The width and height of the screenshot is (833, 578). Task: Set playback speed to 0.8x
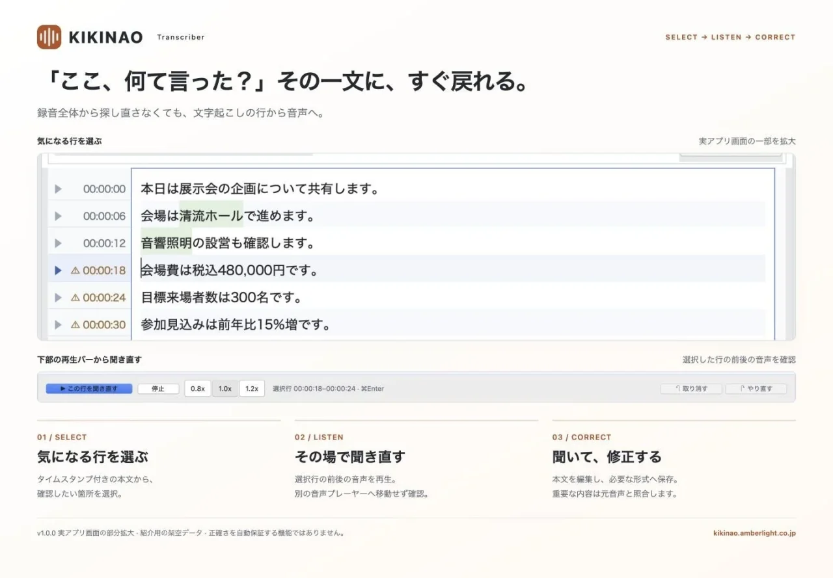(x=197, y=389)
